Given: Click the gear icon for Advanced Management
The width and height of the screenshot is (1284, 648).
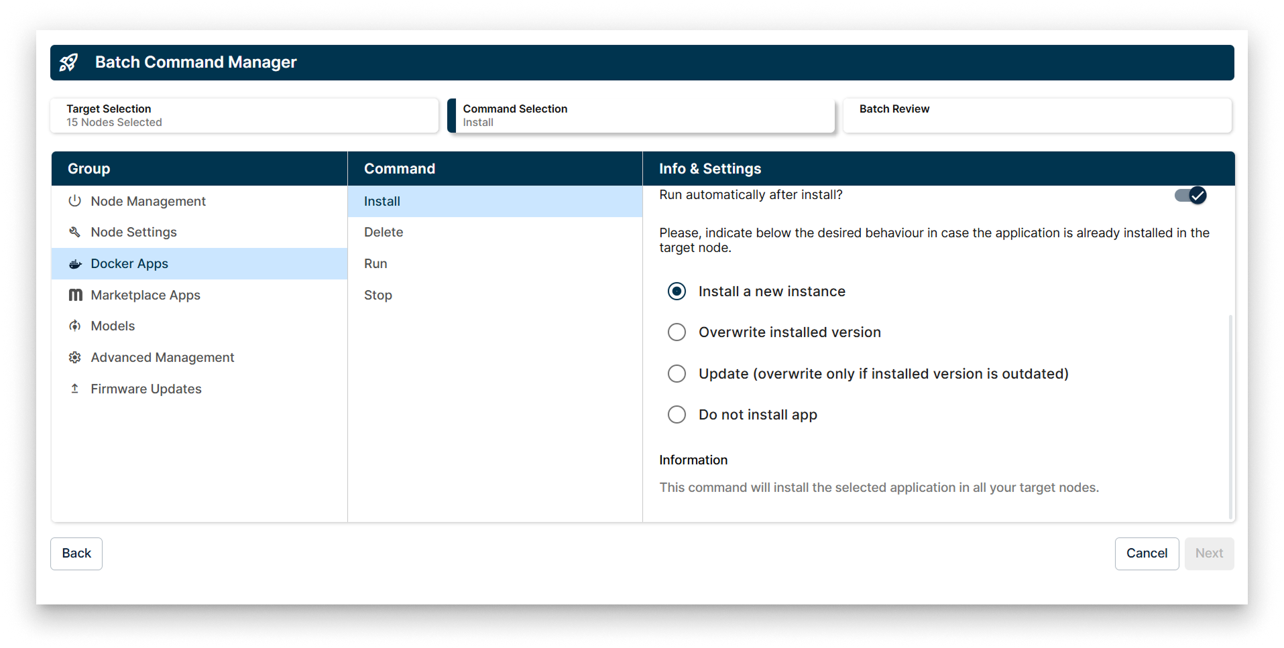Looking at the screenshot, I should coord(74,357).
